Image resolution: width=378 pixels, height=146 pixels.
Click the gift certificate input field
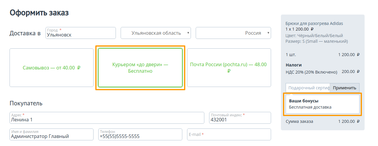coord(308,88)
